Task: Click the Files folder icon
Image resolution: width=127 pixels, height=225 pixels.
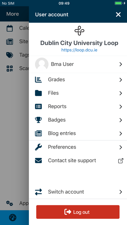Action: [39, 93]
